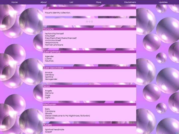Image resolution: width=179 pixels, height=134 pixels.
Task: Select the he/him/his/himself pronoun line
Action: pos(54,34)
